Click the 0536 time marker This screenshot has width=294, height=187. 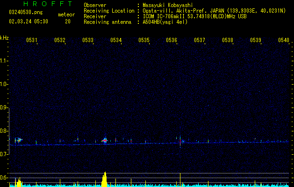[x=172, y=40]
